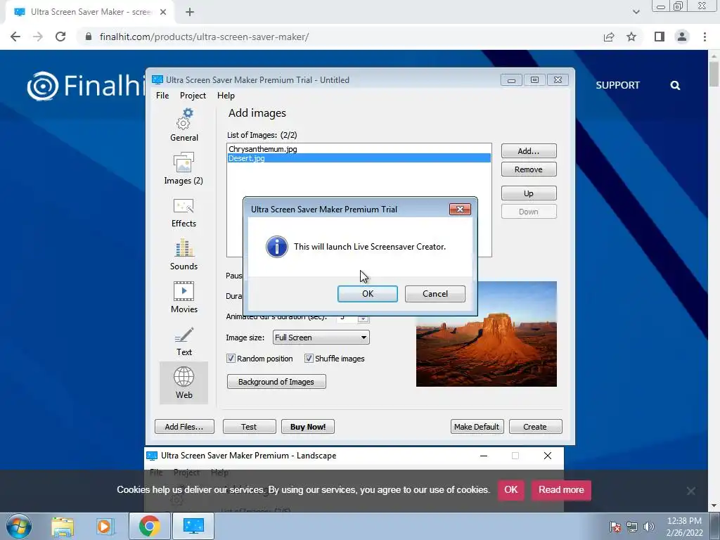Click the desert preview thumbnail
This screenshot has height=540, width=720.
click(487, 334)
